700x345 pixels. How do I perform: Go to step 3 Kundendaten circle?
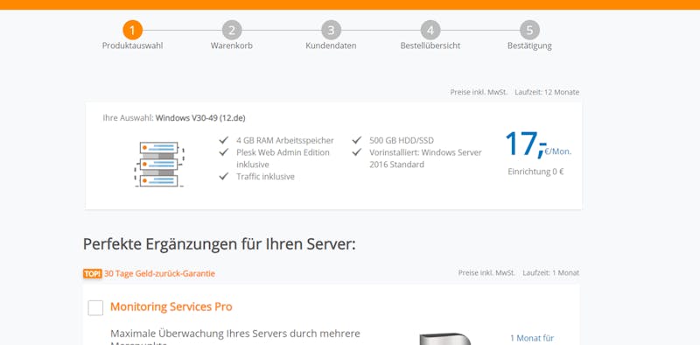click(x=331, y=31)
